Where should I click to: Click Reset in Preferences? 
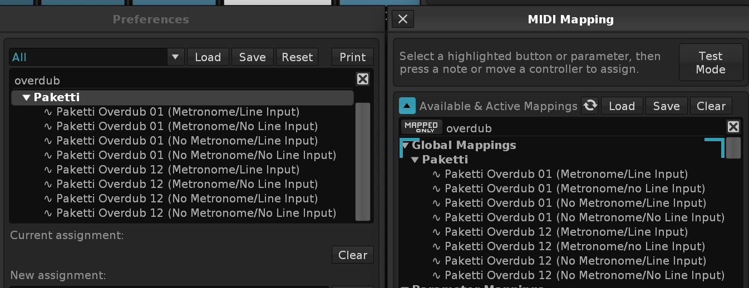(297, 57)
